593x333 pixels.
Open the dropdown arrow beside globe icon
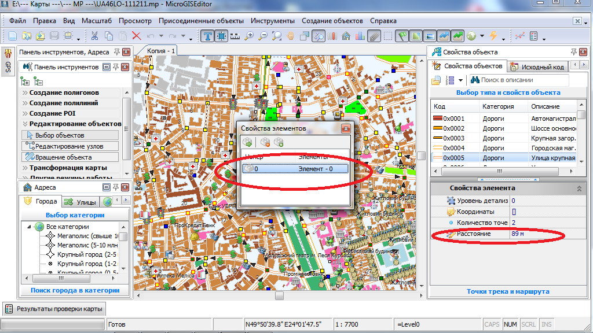(x=482, y=36)
